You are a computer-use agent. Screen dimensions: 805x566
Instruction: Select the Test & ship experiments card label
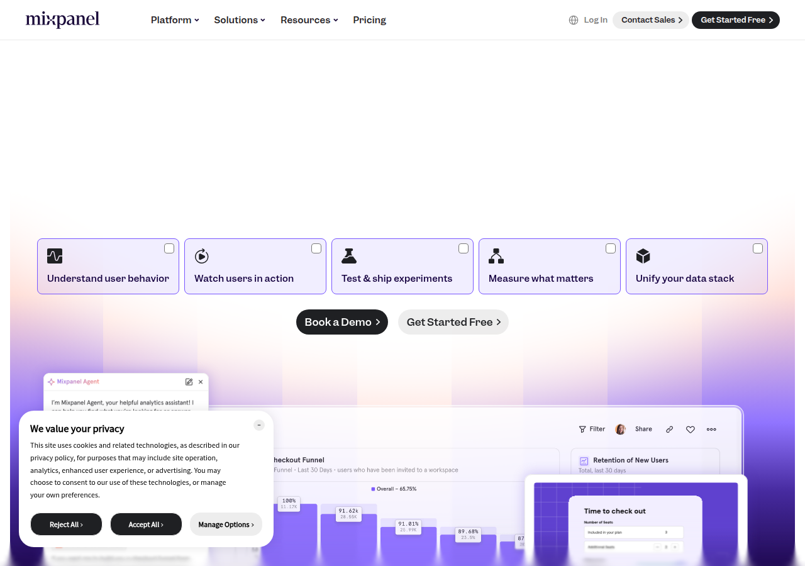397,279
